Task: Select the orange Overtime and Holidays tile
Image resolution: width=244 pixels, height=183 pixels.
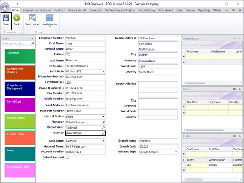Action: pyautogui.click(x=20, y=72)
